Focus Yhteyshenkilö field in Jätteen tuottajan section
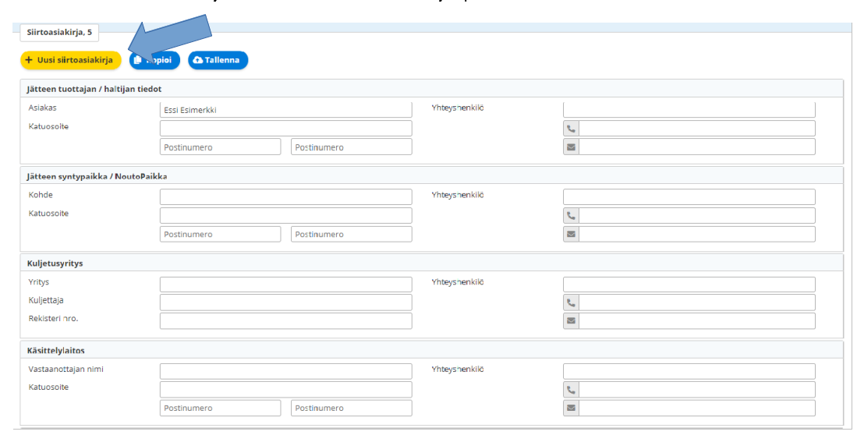 pyautogui.click(x=689, y=110)
